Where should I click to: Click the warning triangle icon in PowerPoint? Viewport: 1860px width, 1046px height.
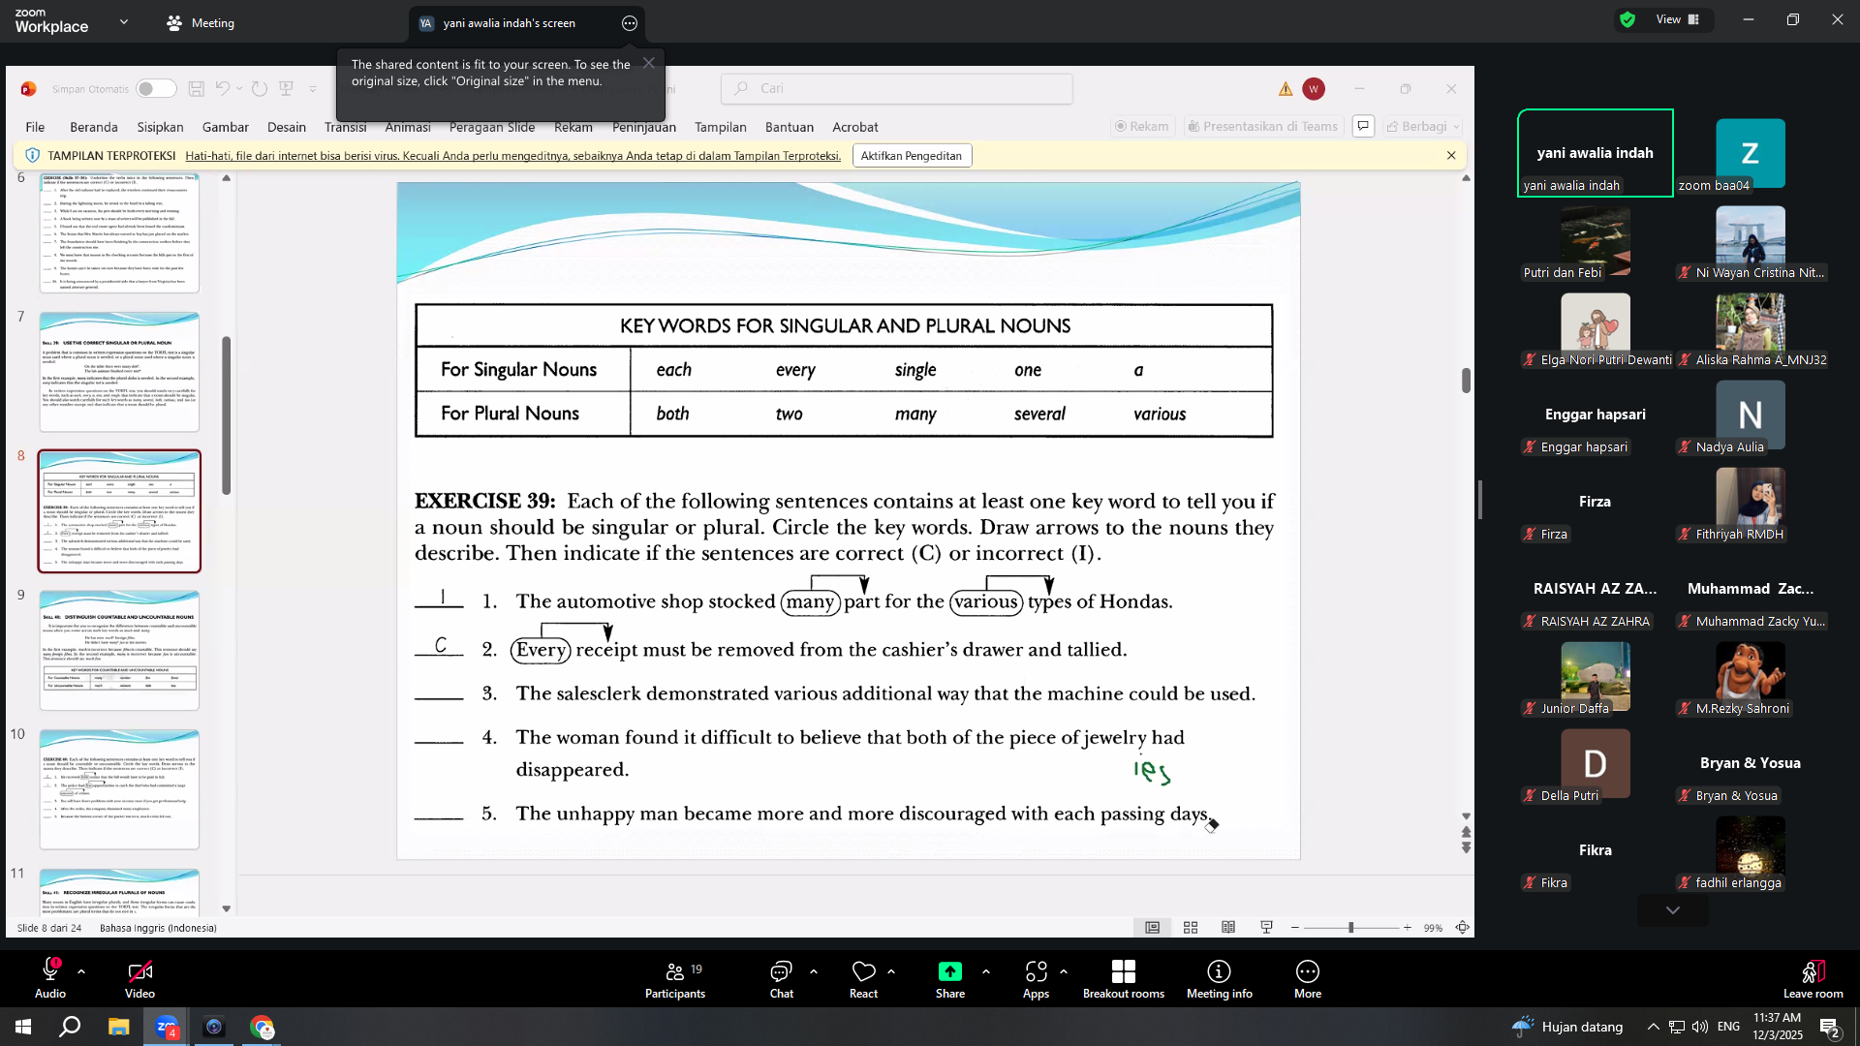pyautogui.click(x=1286, y=89)
